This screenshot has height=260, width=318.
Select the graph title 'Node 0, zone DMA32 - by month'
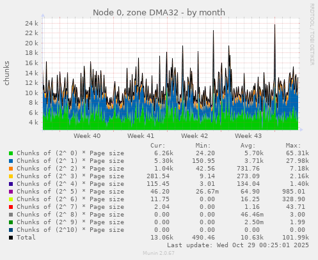[159, 13]
